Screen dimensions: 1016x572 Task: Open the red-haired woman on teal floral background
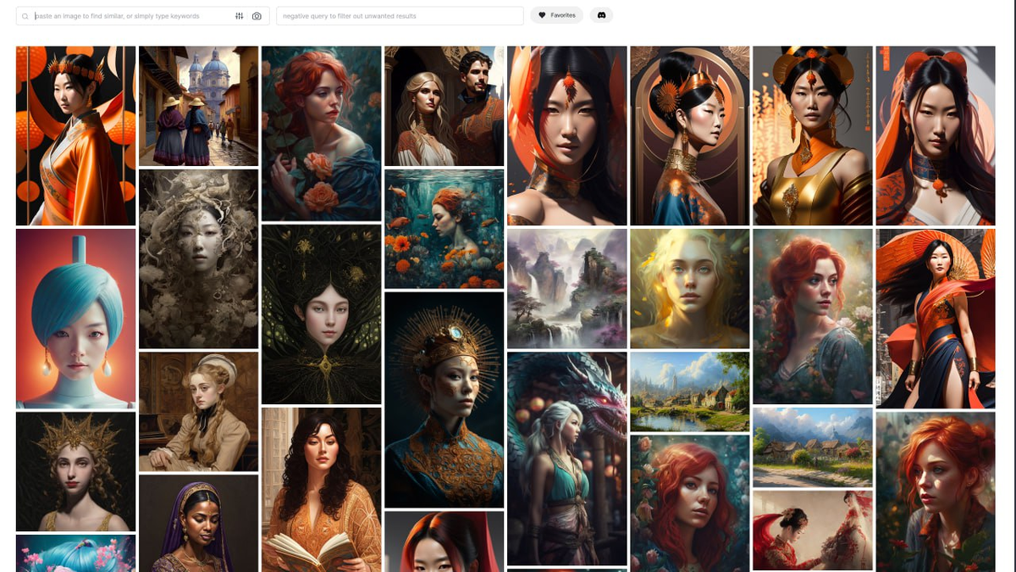pos(690,503)
